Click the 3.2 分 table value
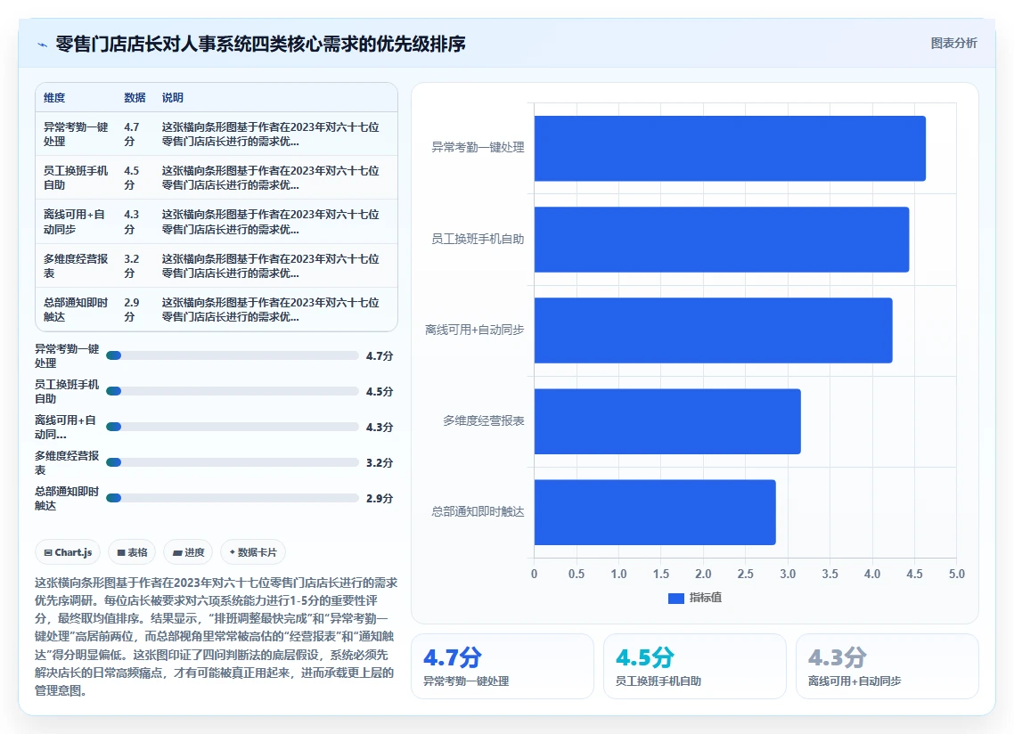This screenshot has height=734, width=1014. 132,265
